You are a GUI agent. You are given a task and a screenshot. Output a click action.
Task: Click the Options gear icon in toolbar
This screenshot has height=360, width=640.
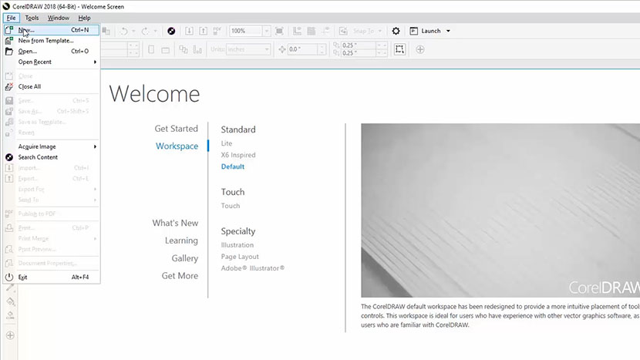(396, 31)
